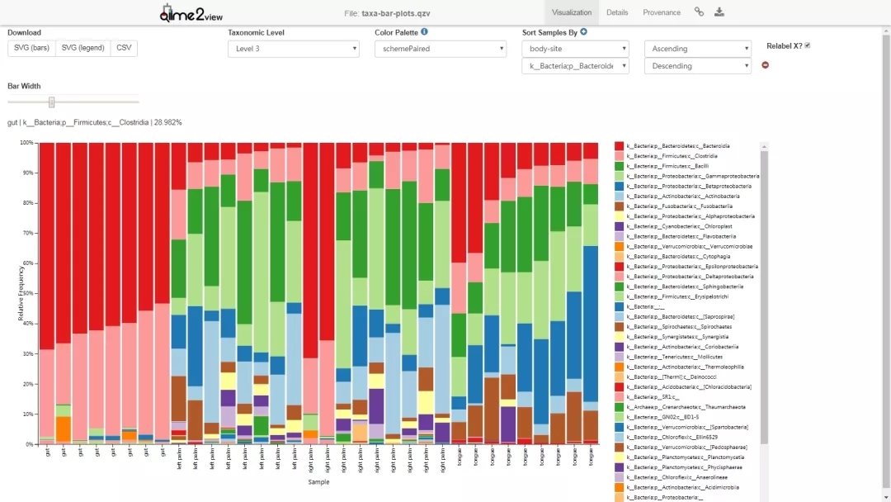Viewport: 891px width, 502px height.
Task: Remove the second sort row with red icon
Action: [x=765, y=65]
